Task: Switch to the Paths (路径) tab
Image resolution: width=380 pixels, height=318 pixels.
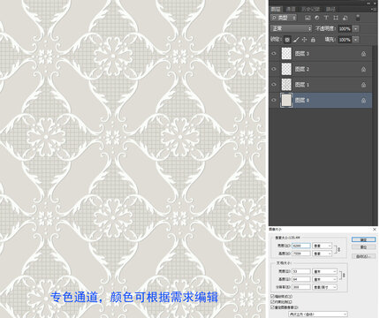Action: pos(331,9)
